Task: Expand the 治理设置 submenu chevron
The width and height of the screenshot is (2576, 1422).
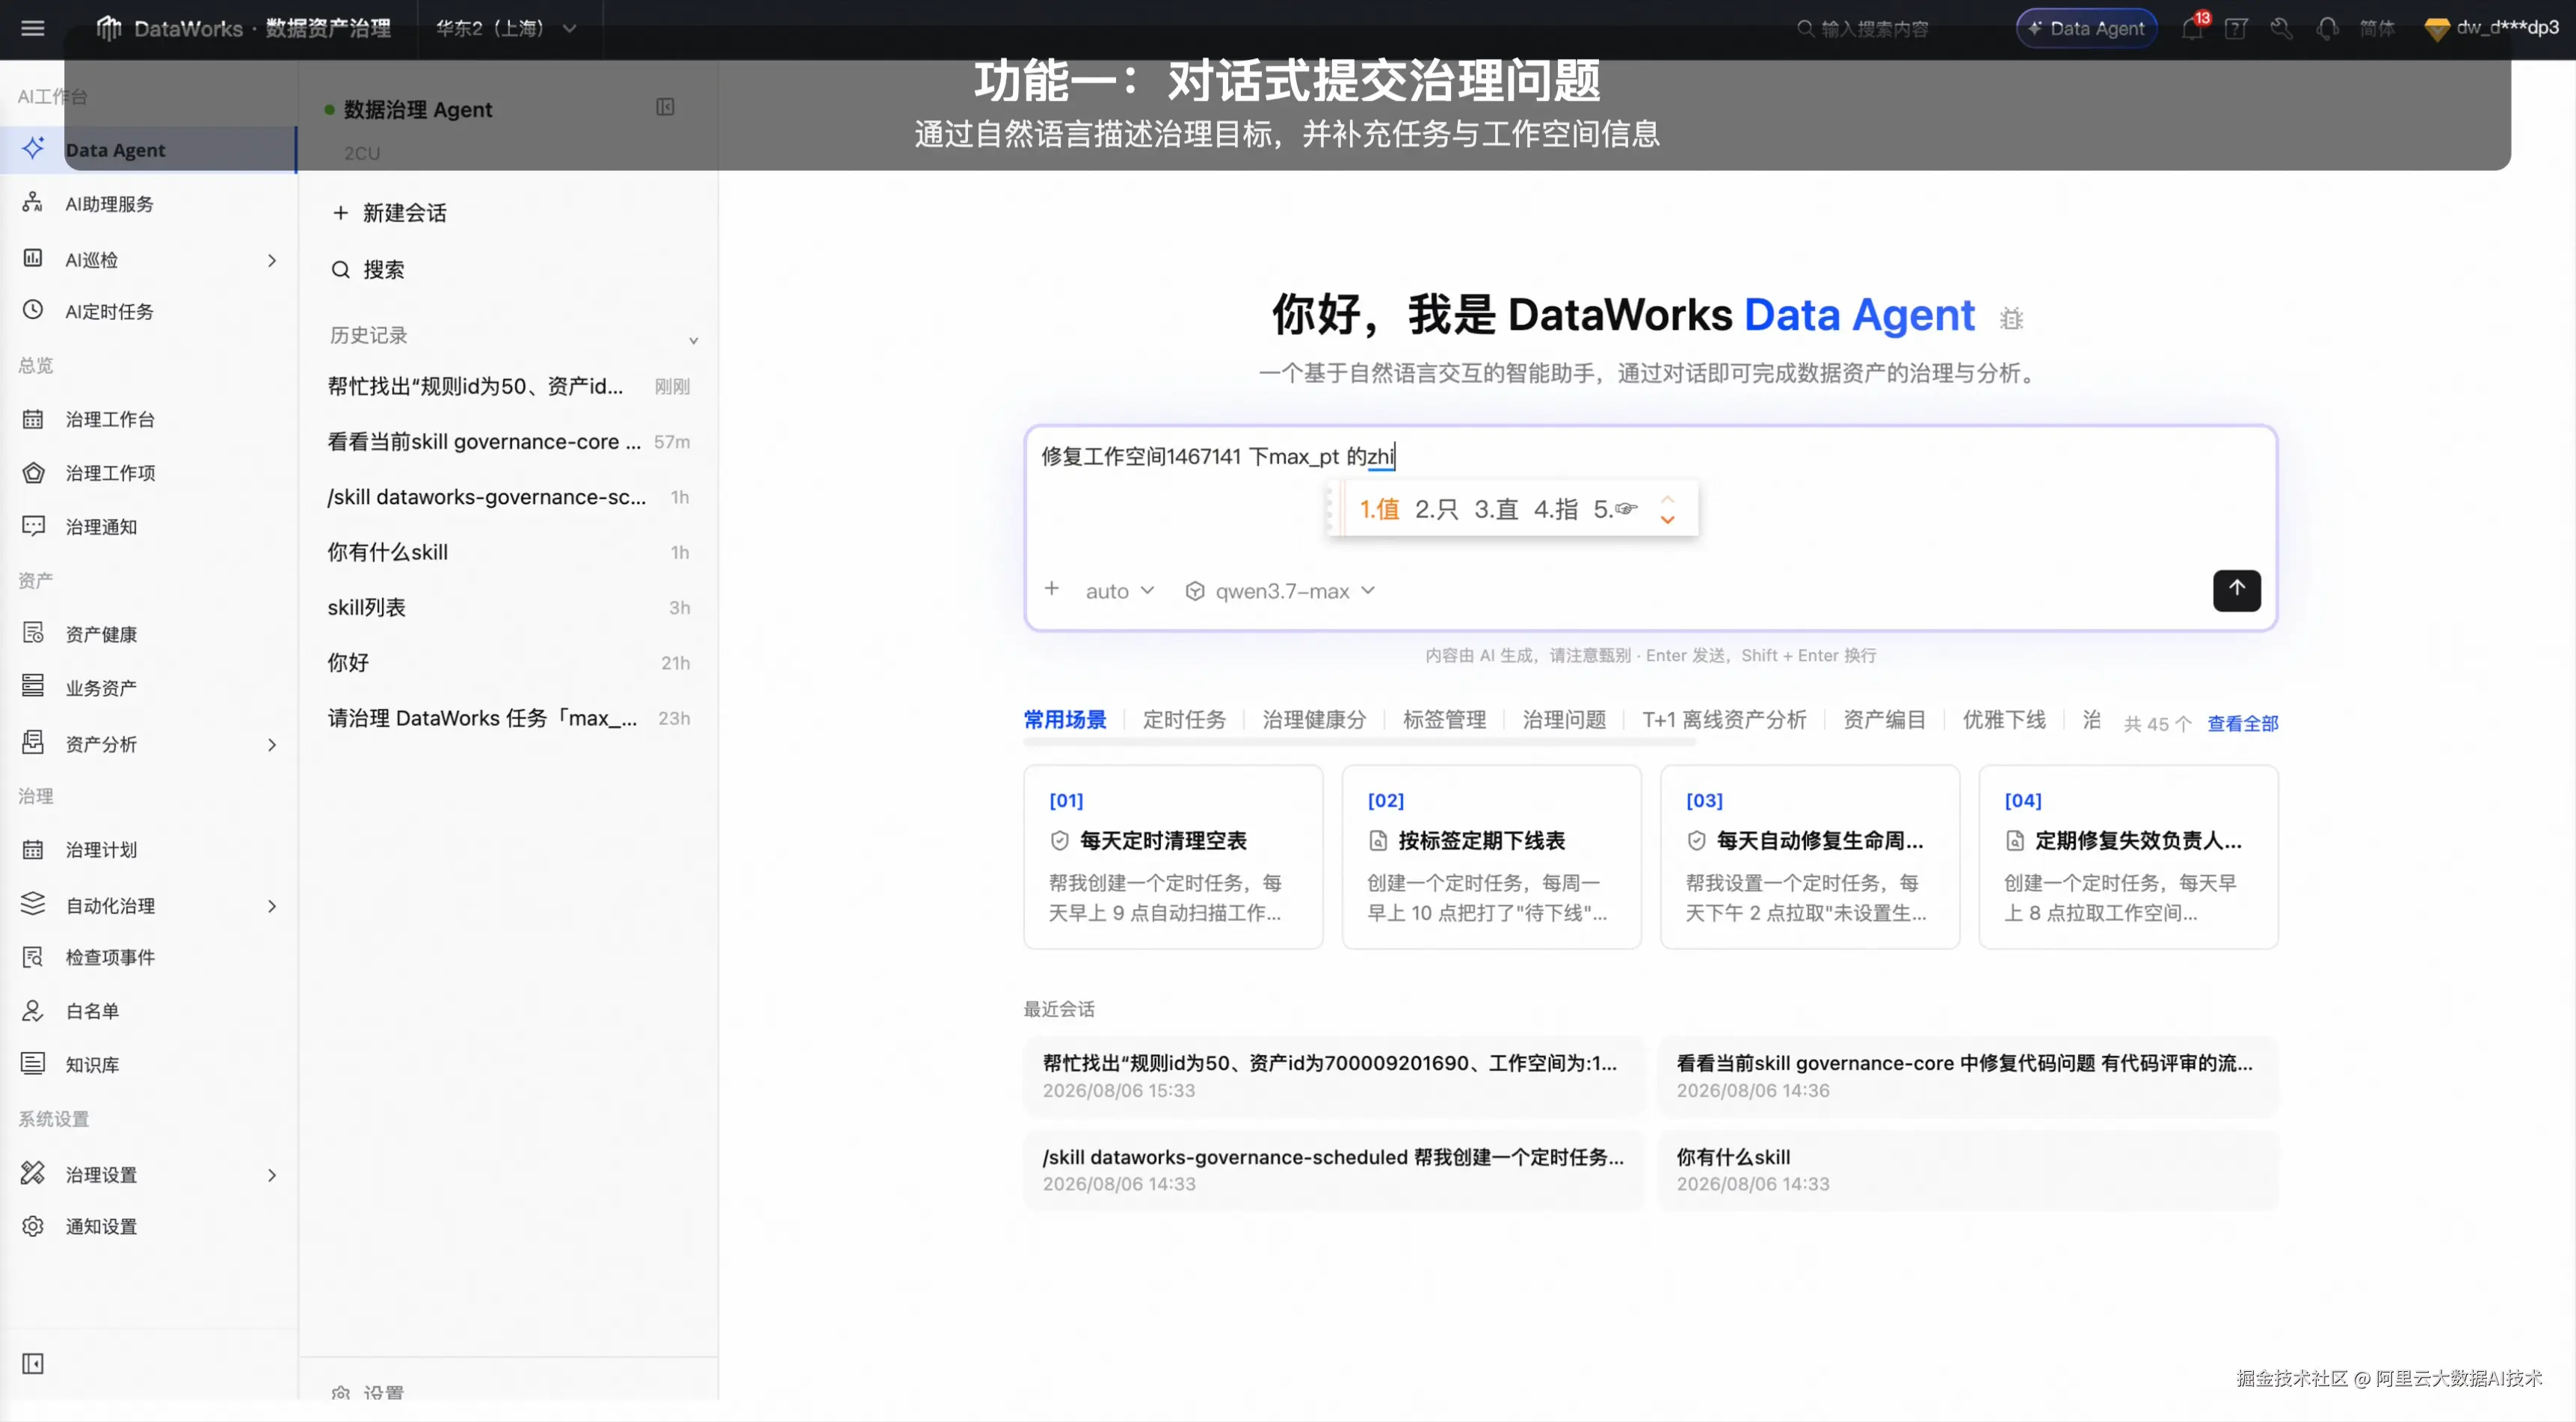Action: click(x=272, y=1175)
